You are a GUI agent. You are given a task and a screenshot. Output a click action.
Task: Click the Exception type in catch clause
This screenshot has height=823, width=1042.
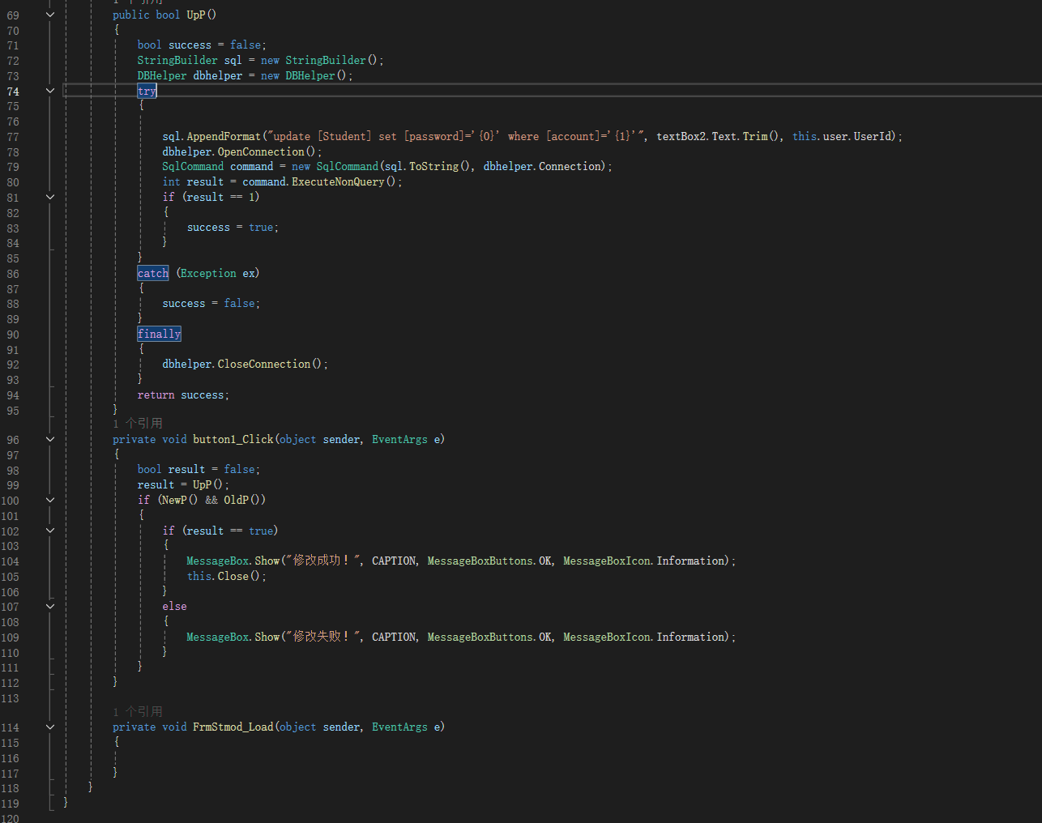208,273
